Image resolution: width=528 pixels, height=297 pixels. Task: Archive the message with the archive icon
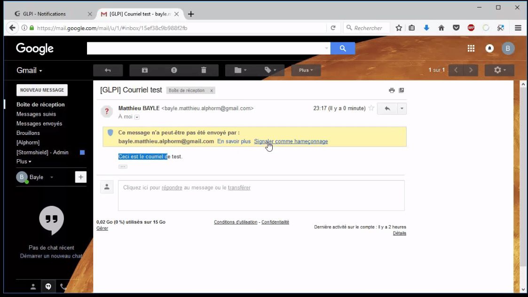tap(144, 70)
